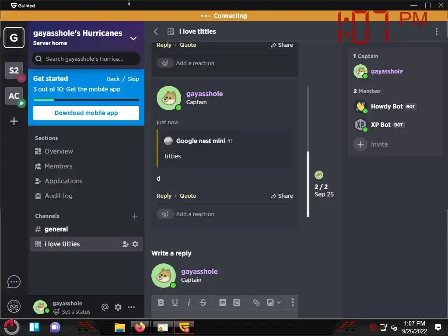Click the Get started progress bar

pyautogui.click(x=86, y=100)
